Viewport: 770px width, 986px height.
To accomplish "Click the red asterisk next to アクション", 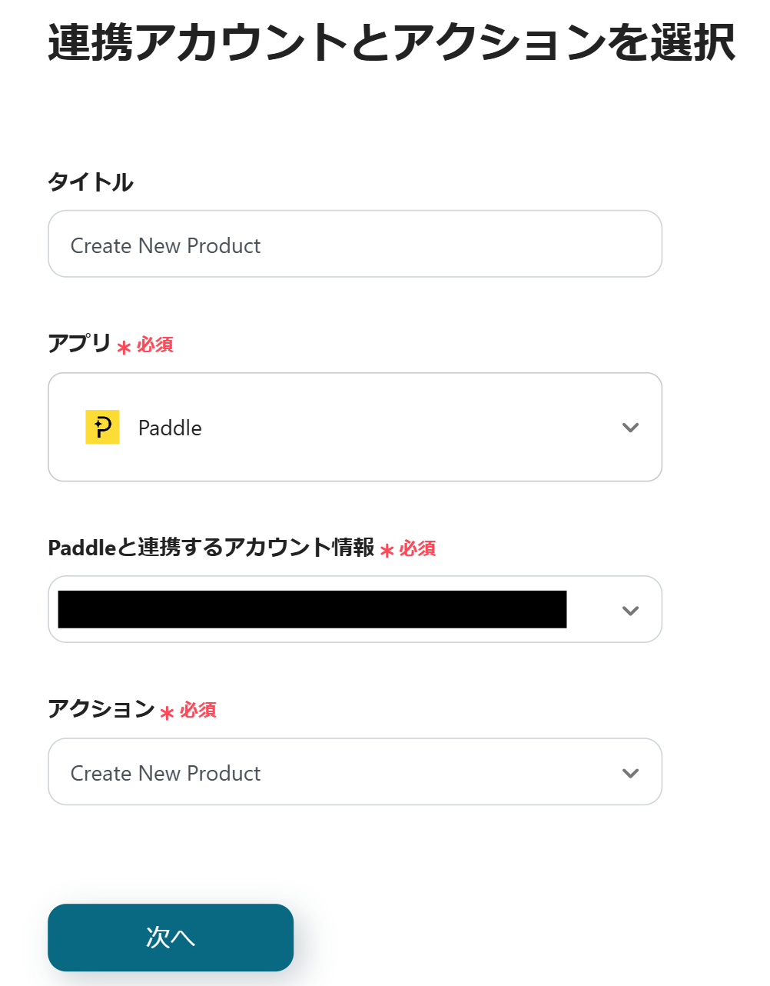I will (167, 713).
